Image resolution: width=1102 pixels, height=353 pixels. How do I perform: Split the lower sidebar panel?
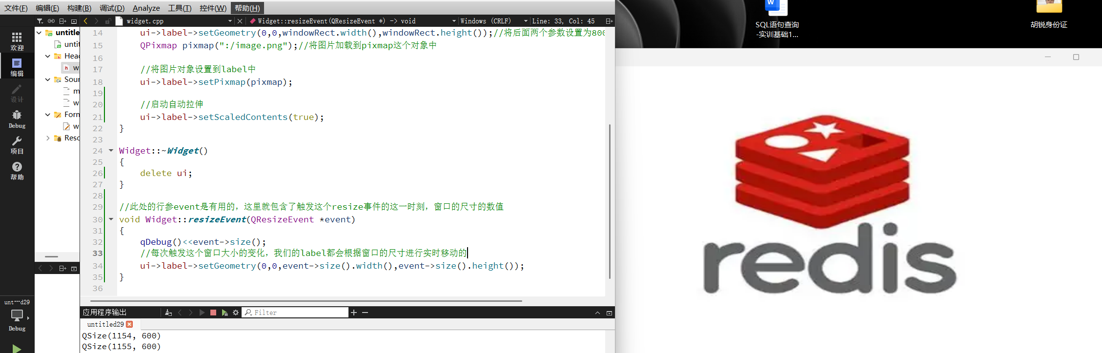click(x=62, y=268)
